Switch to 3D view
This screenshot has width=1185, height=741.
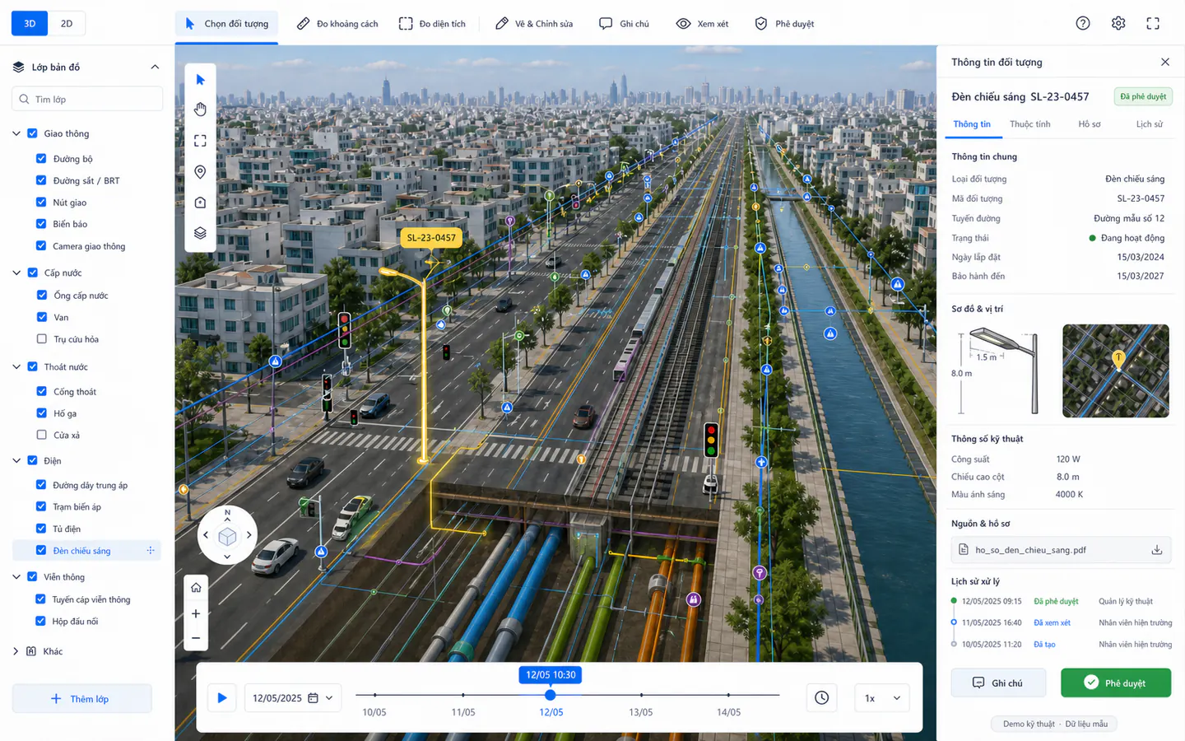(30, 24)
